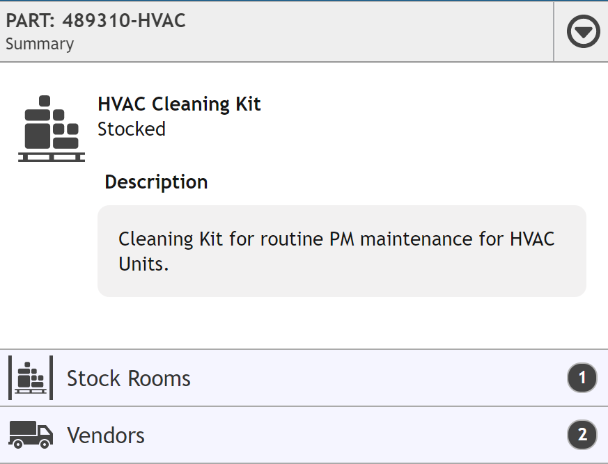Click the part number 489310-HVAC
The height and width of the screenshot is (464, 608).
[124, 21]
